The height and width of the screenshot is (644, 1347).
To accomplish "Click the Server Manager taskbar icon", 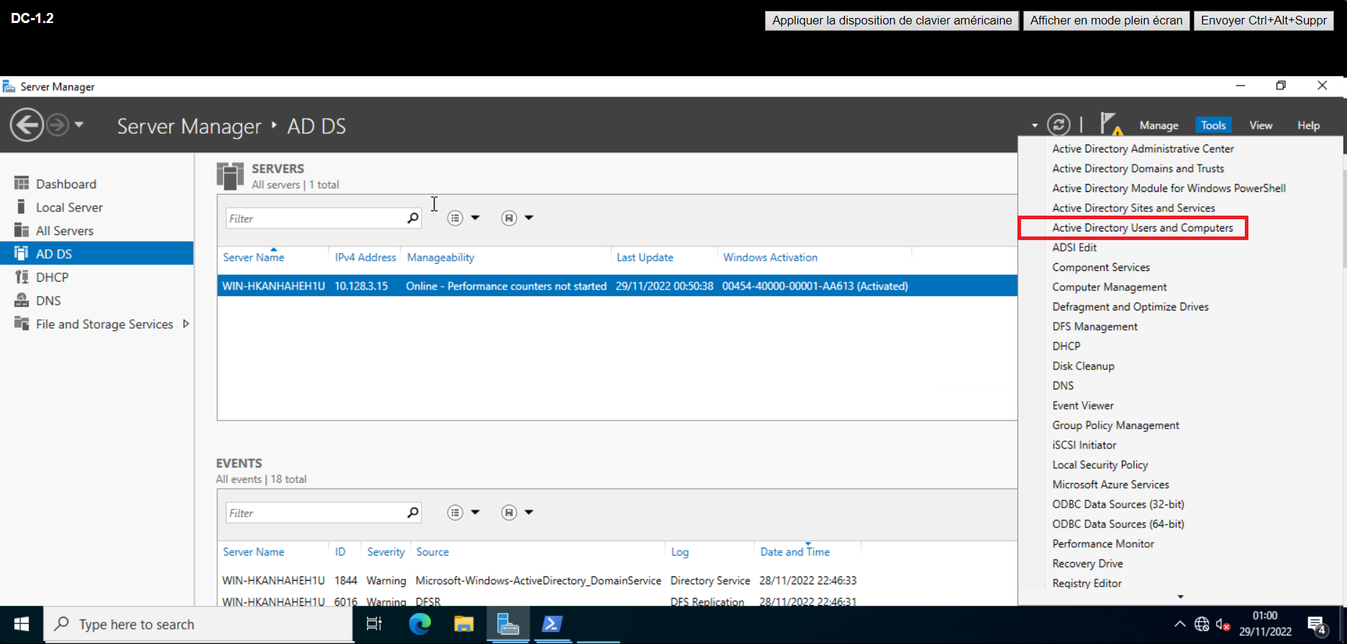I will tap(508, 624).
